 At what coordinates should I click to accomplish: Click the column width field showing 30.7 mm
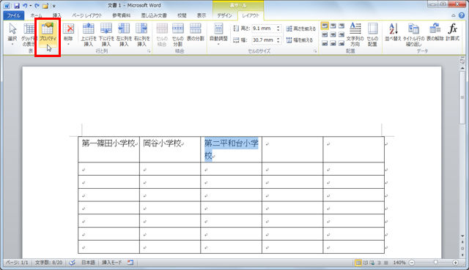[264, 40]
